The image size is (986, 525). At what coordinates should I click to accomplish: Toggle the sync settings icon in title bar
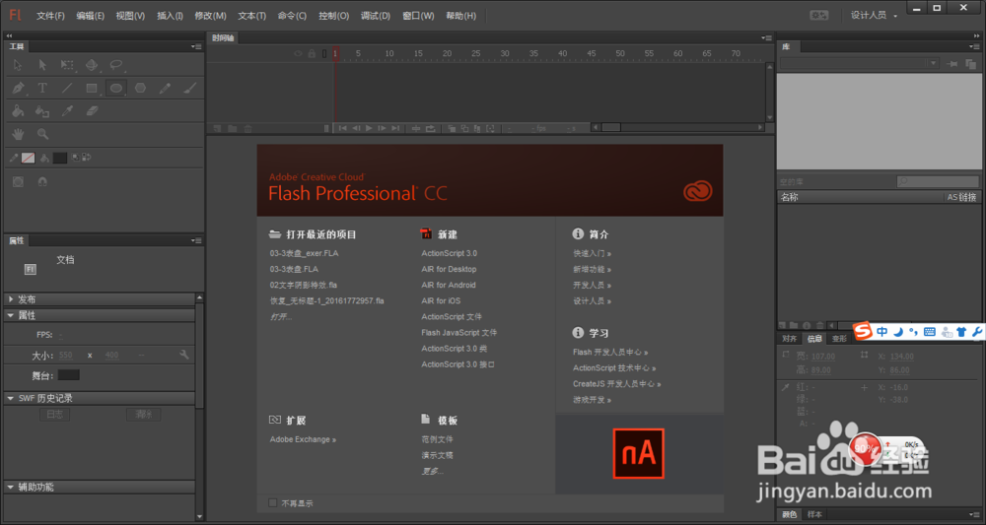pos(818,15)
